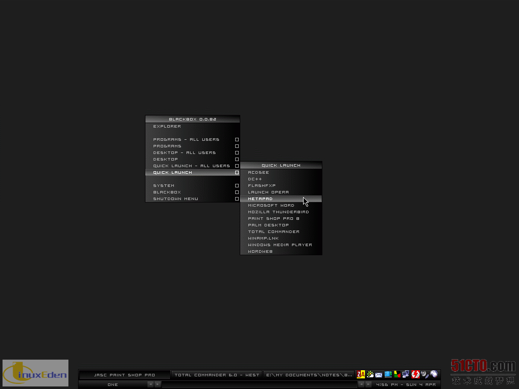Open the speaker volume tray icon
519x389 pixels.
click(425, 374)
